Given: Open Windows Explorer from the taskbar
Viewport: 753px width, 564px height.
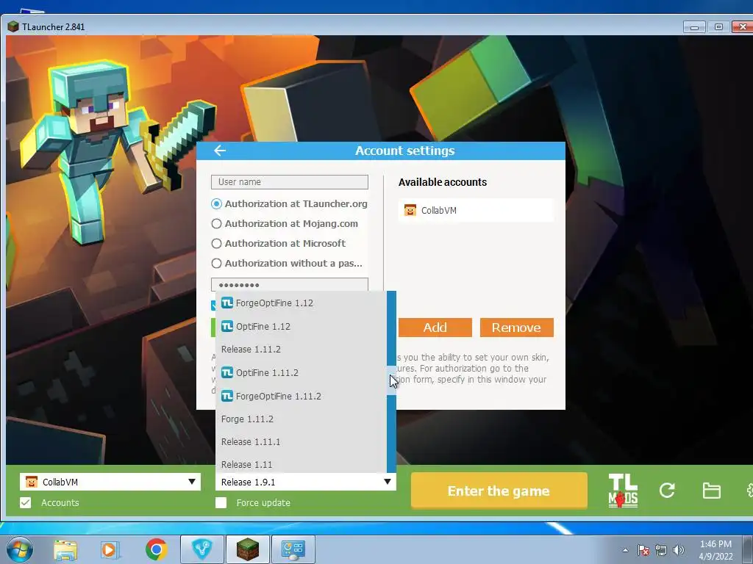Looking at the screenshot, I should point(65,549).
